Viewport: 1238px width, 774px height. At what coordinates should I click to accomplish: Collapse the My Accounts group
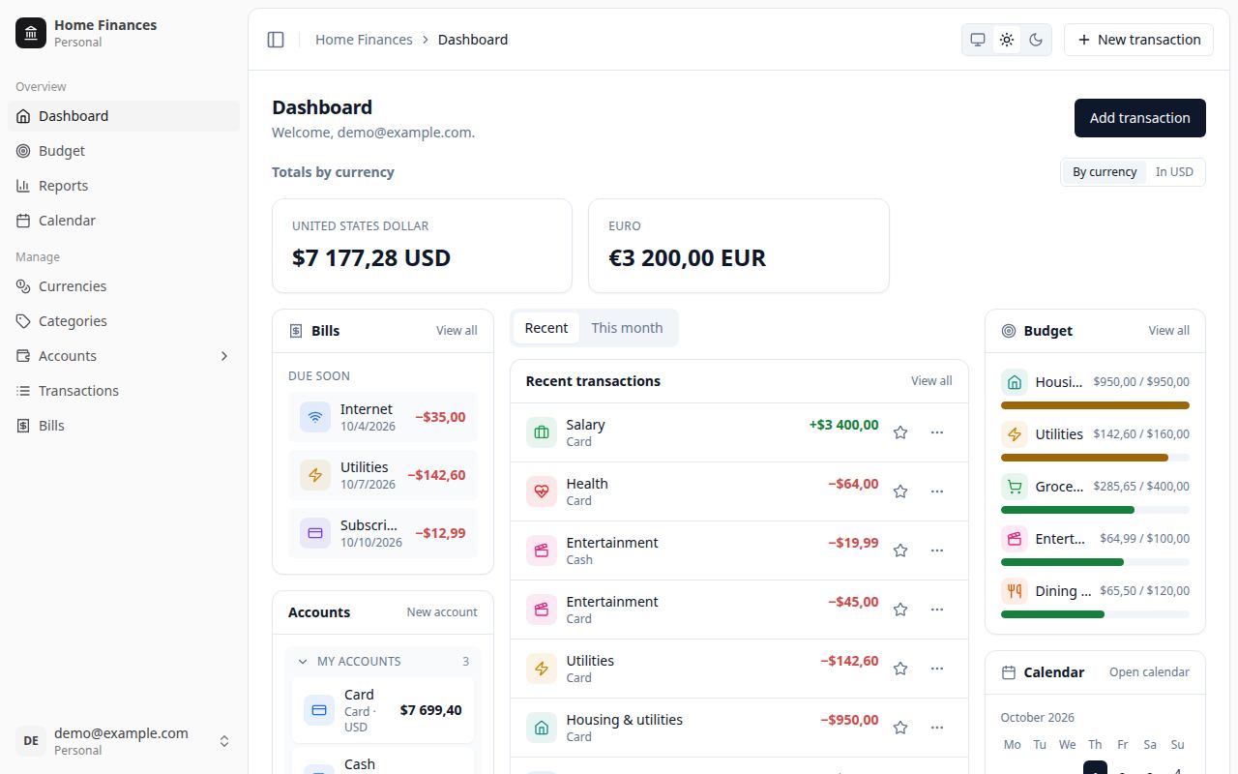(x=383, y=662)
